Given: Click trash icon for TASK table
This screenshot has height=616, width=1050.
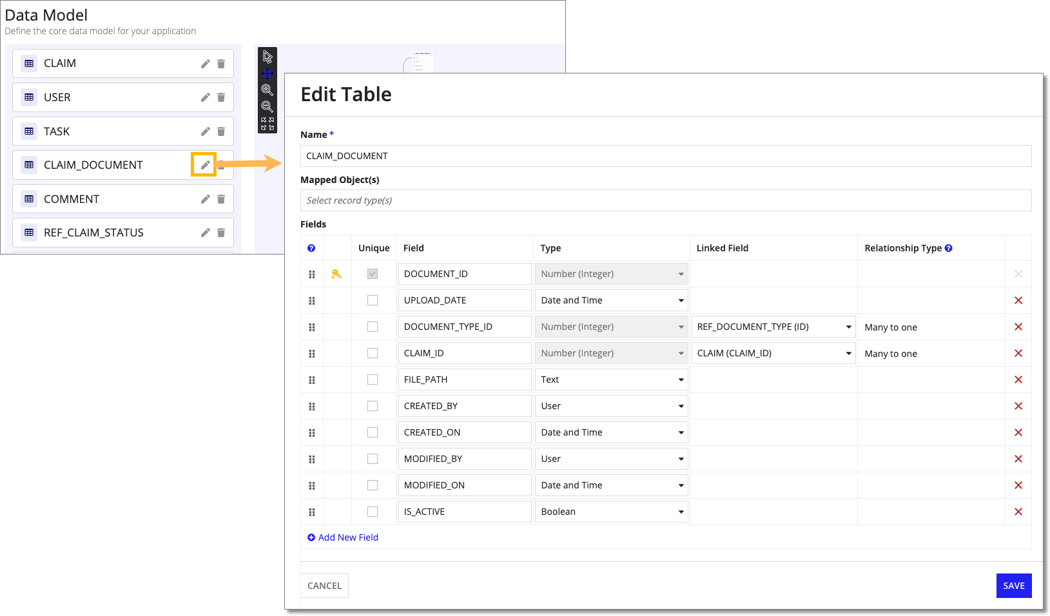Looking at the screenshot, I should (221, 131).
